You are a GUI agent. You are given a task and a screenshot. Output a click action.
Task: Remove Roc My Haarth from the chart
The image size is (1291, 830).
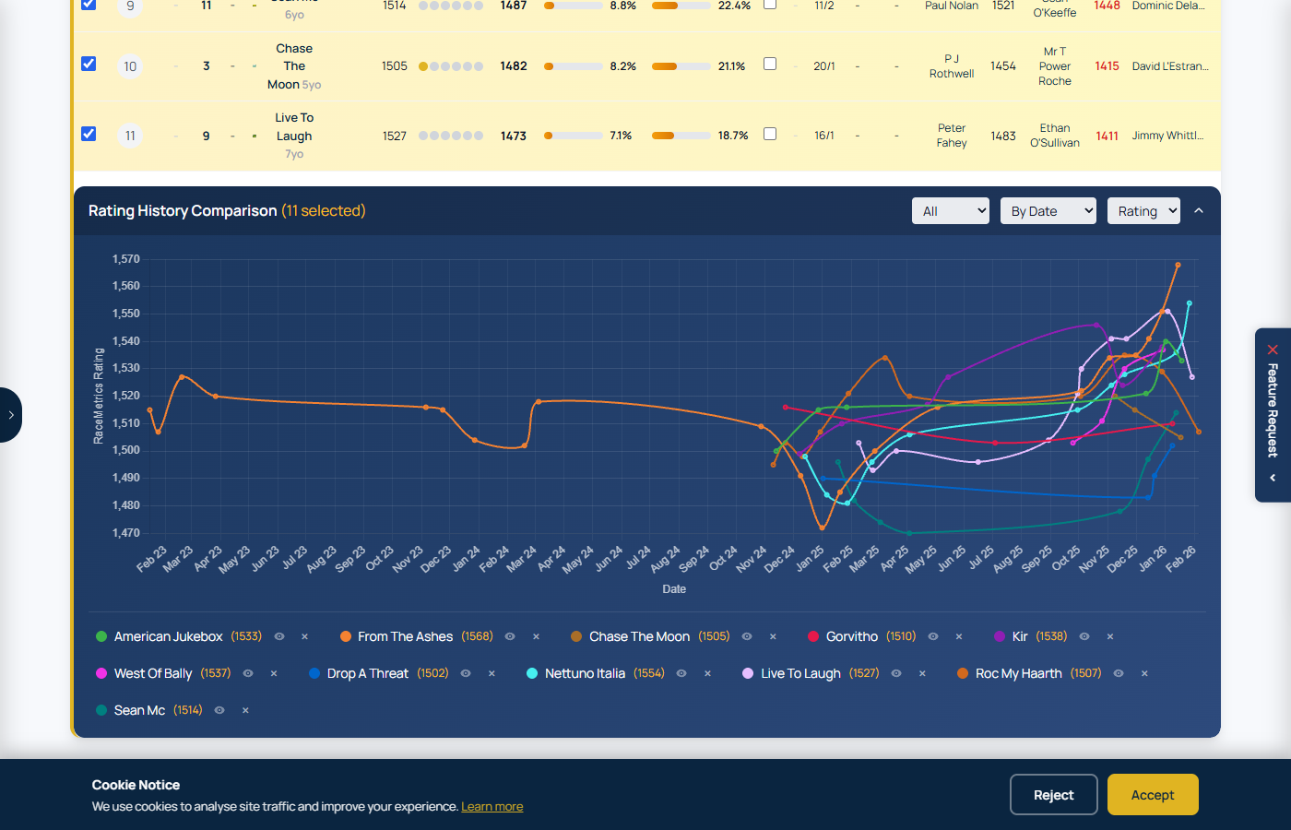pos(1144,673)
